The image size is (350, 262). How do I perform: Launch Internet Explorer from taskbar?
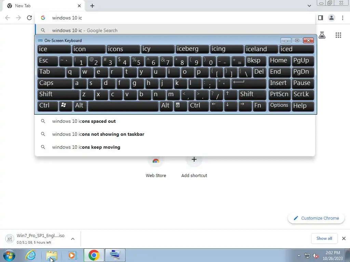click(30, 255)
